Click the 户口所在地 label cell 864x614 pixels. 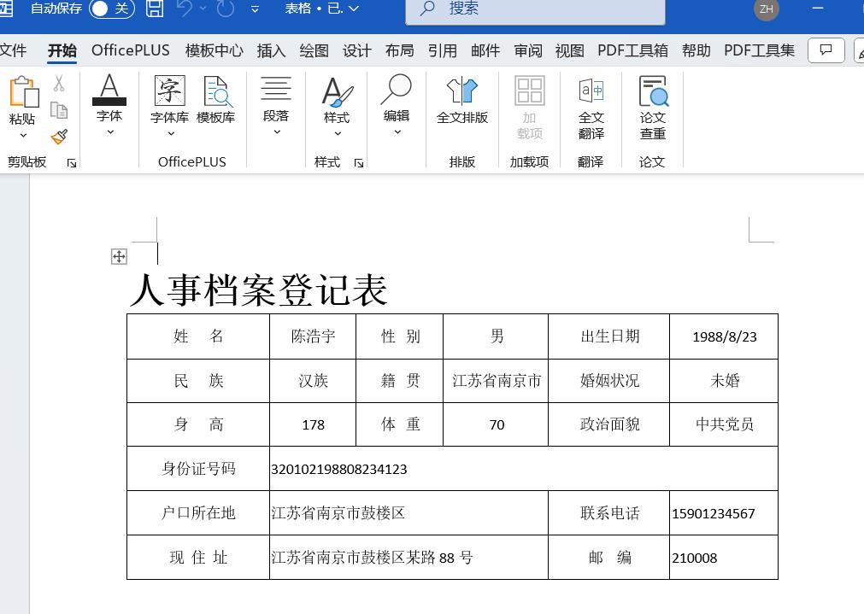(x=198, y=513)
